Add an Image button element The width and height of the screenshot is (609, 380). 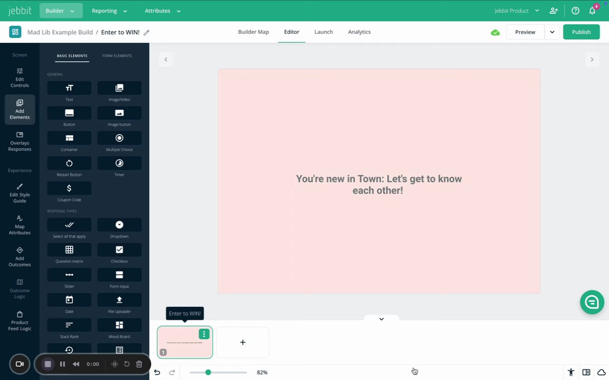click(x=119, y=113)
